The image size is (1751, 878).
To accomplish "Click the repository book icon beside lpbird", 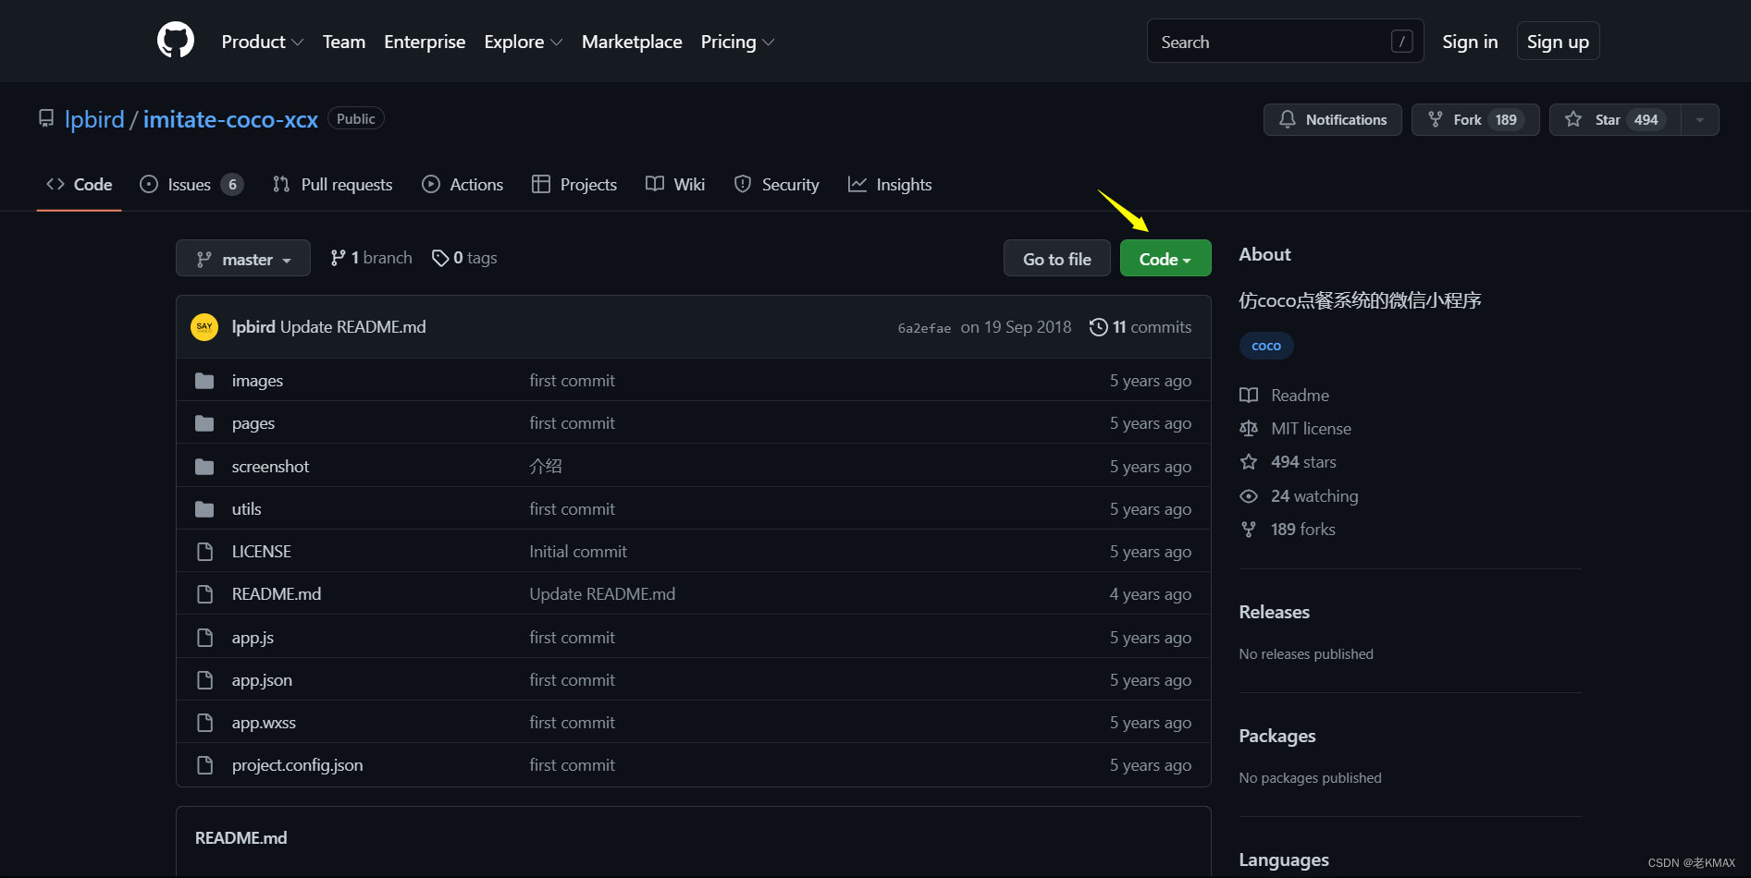I will click(x=46, y=119).
